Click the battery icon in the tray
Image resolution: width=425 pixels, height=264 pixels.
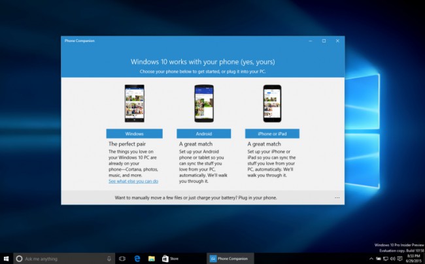pos(378,259)
